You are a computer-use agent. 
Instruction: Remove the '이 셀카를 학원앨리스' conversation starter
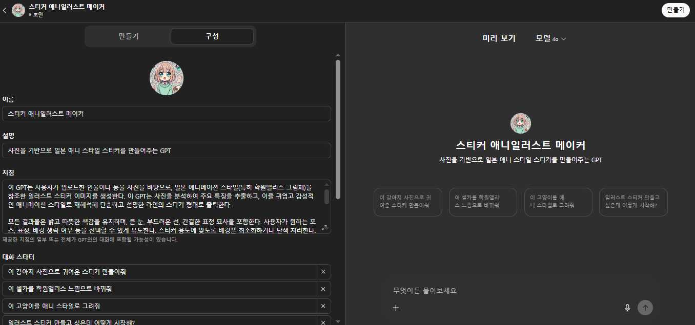pyautogui.click(x=323, y=289)
